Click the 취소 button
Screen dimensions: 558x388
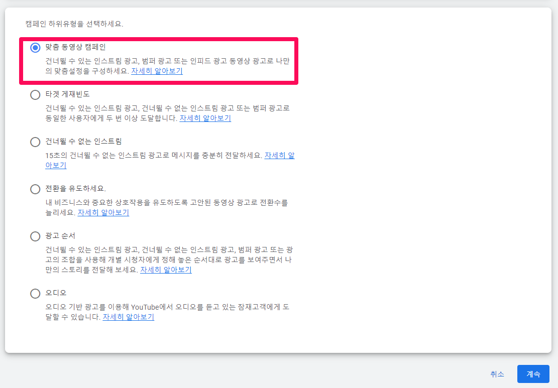coord(497,374)
